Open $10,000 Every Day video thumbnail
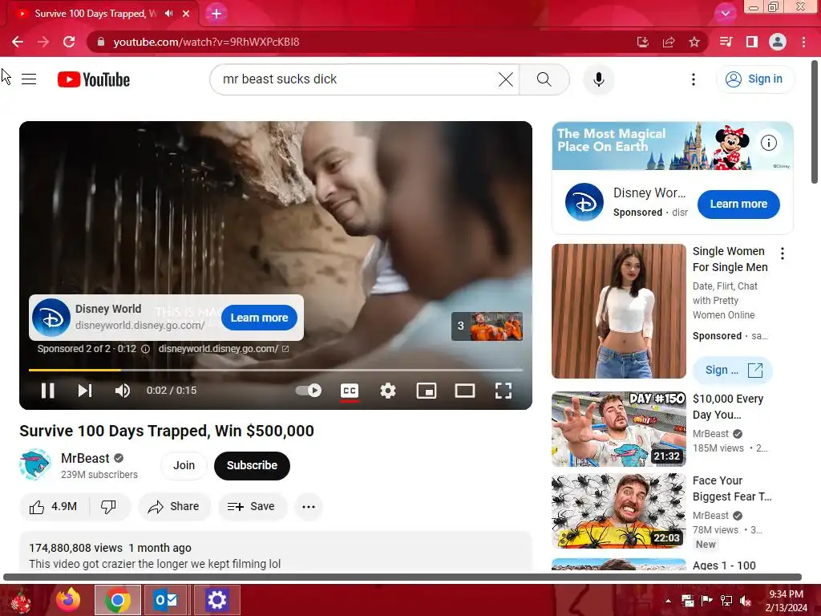Image resolution: width=821 pixels, height=616 pixels. (618, 429)
